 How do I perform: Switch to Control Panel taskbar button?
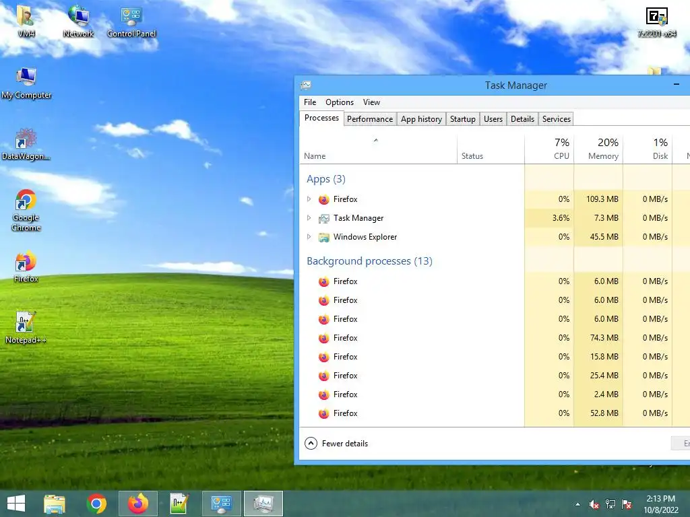[x=221, y=504]
